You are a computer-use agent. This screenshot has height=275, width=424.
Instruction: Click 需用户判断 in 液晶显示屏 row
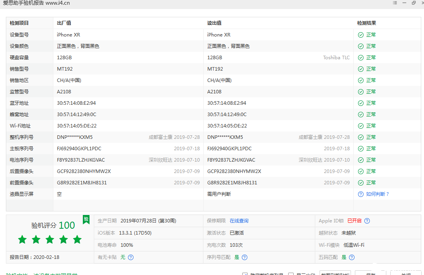coord(219,194)
